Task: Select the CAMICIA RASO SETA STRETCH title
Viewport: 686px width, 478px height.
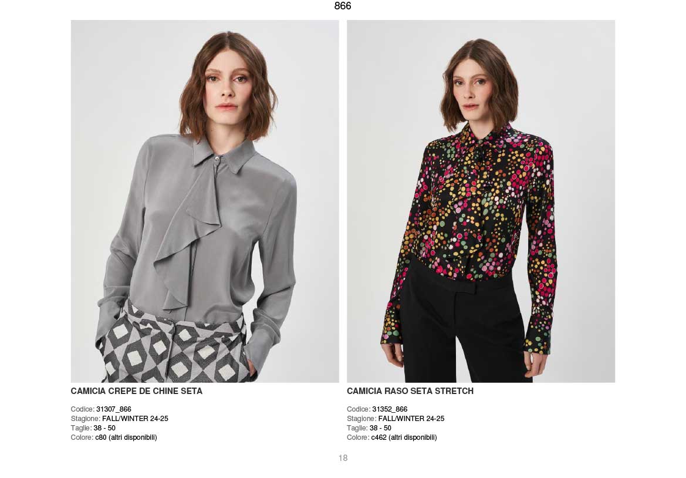Action: pyautogui.click(x=410, y=391)
